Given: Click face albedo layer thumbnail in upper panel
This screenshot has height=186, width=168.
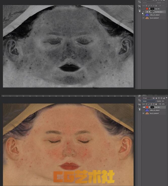Looking at the screenshot, I should (x=147, y=18).
